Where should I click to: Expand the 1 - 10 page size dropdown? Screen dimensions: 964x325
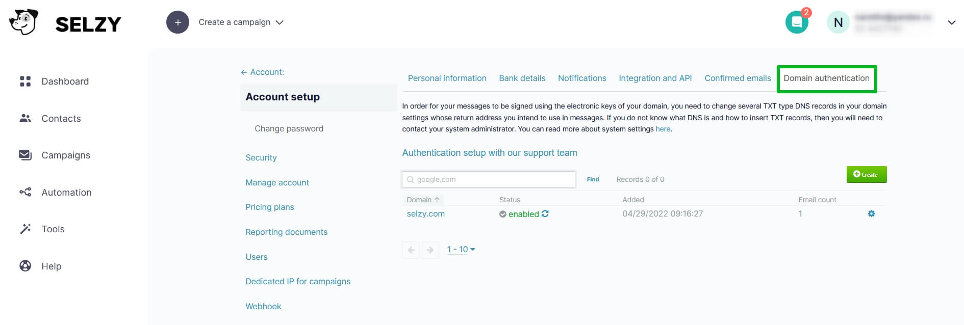461,250
